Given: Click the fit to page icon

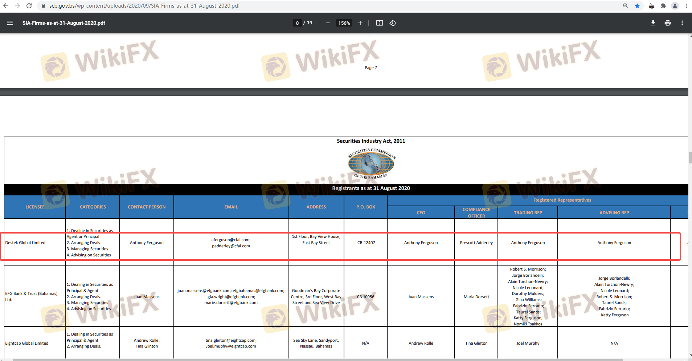Looking at the screenshot, I should click(x=379, y=23).
